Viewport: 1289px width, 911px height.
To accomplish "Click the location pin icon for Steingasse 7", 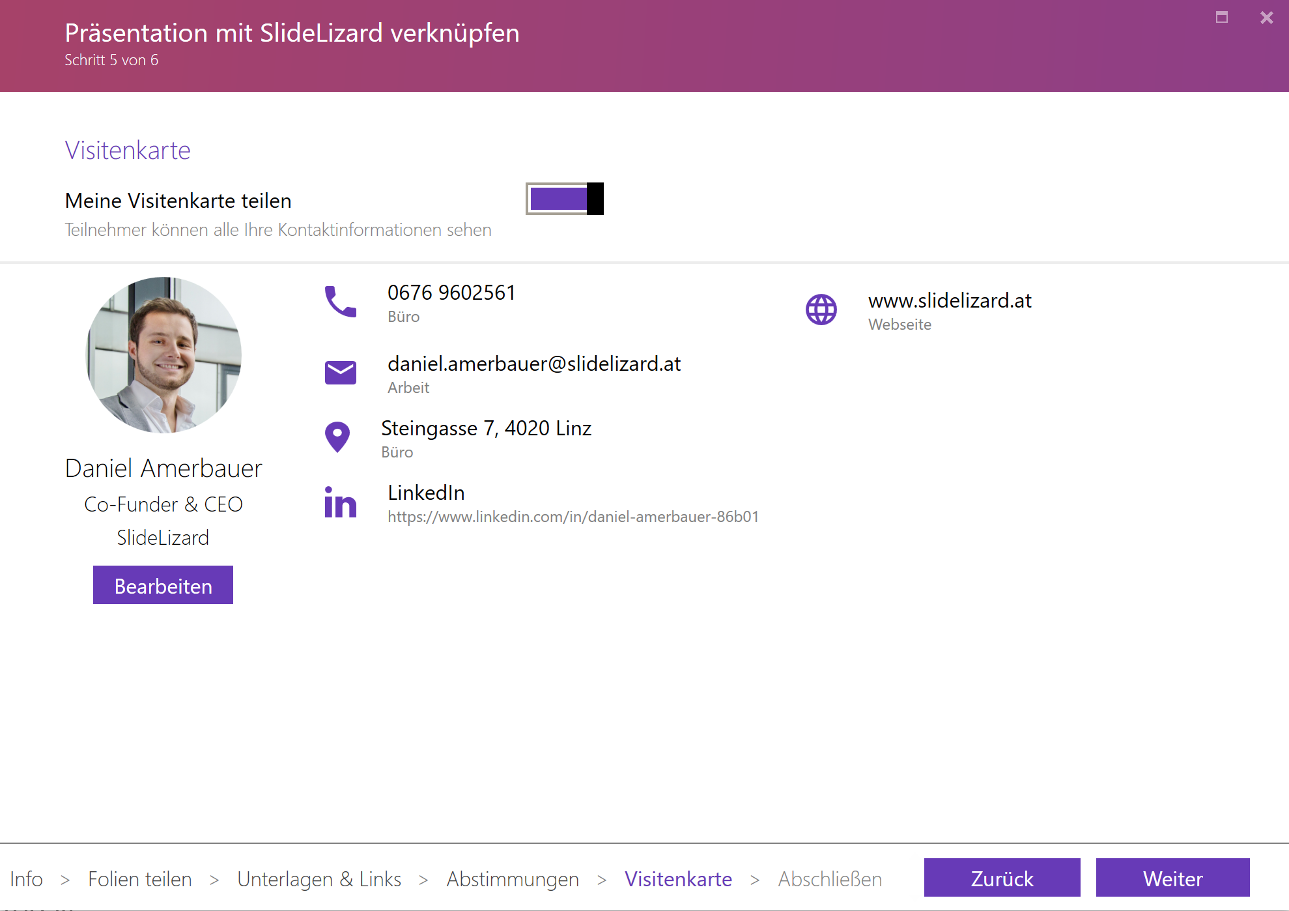I will (337, 437).
